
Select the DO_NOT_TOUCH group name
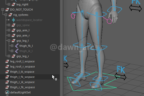[x=21, y=10]
